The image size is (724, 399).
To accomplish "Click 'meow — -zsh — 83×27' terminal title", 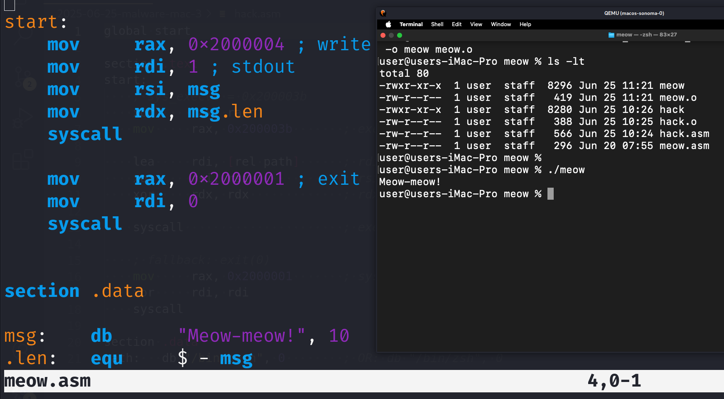I will (646, 35).
